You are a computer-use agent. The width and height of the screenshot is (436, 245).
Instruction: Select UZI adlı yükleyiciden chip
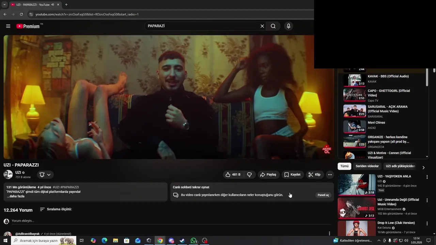click(400, 166)
